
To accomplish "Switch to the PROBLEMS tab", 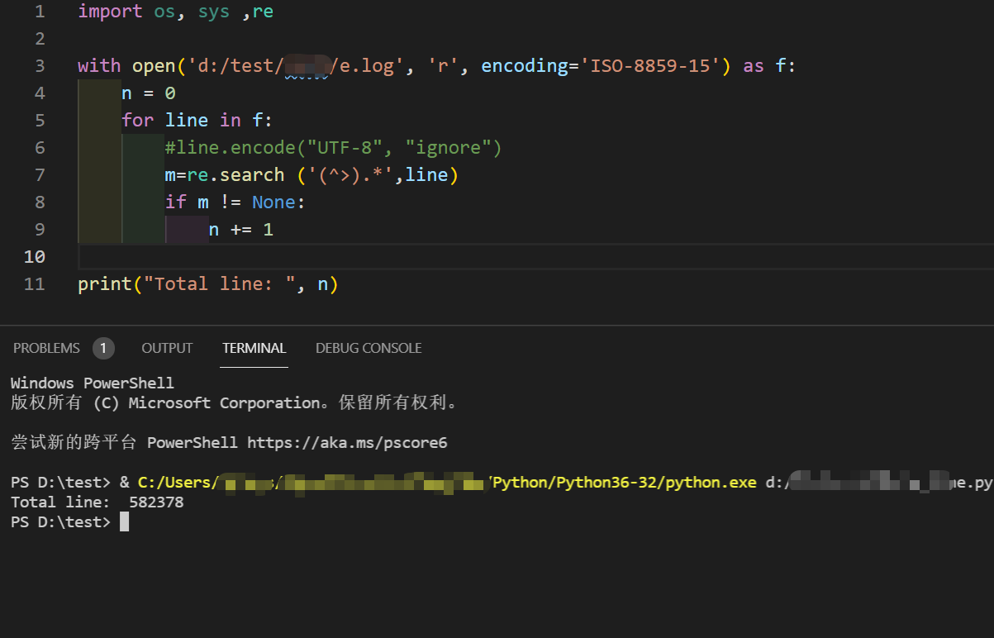I will point(46,348).
